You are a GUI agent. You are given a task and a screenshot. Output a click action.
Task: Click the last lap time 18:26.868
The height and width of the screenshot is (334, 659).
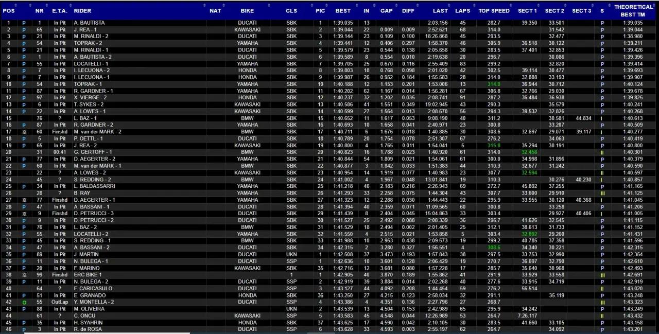click(437, 37)
